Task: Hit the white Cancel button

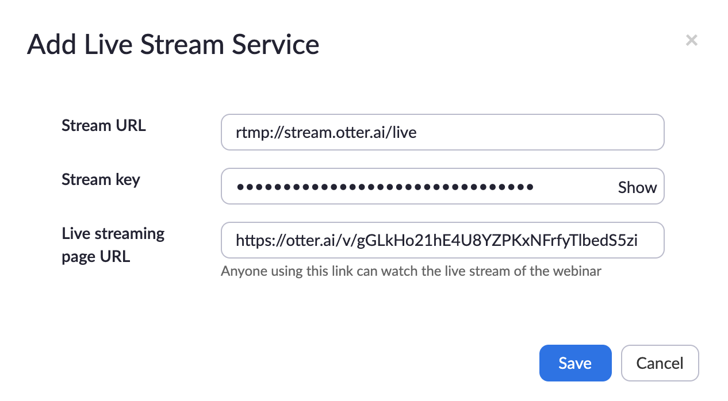Action: click(660, 363)
